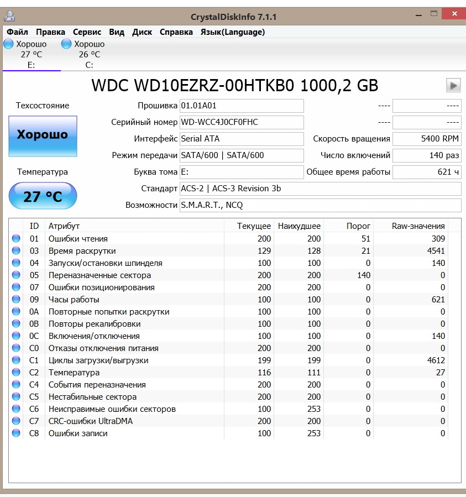
Task: Click the Raw-значения column header
Action: (x=411, y=226)
